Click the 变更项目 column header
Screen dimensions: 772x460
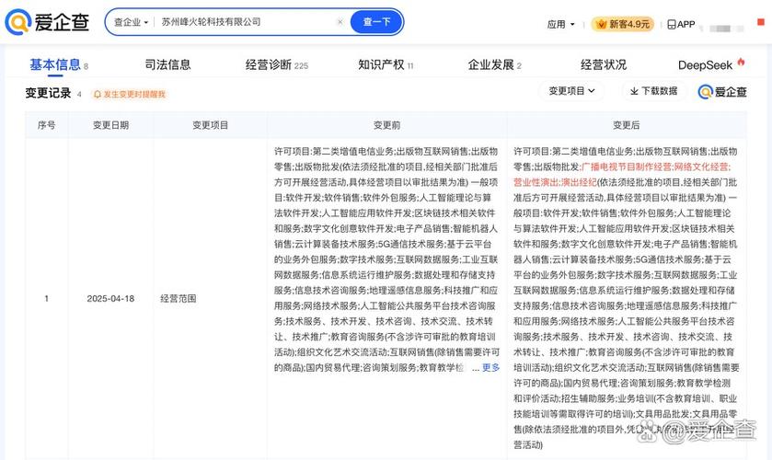pyautogui.click(x=210, y=125)
